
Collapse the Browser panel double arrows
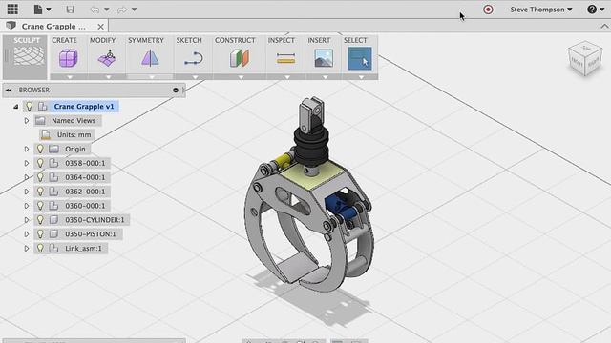(9, 90)
